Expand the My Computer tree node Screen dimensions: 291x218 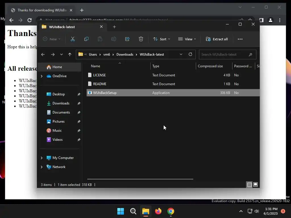click(x=41, y=158)
